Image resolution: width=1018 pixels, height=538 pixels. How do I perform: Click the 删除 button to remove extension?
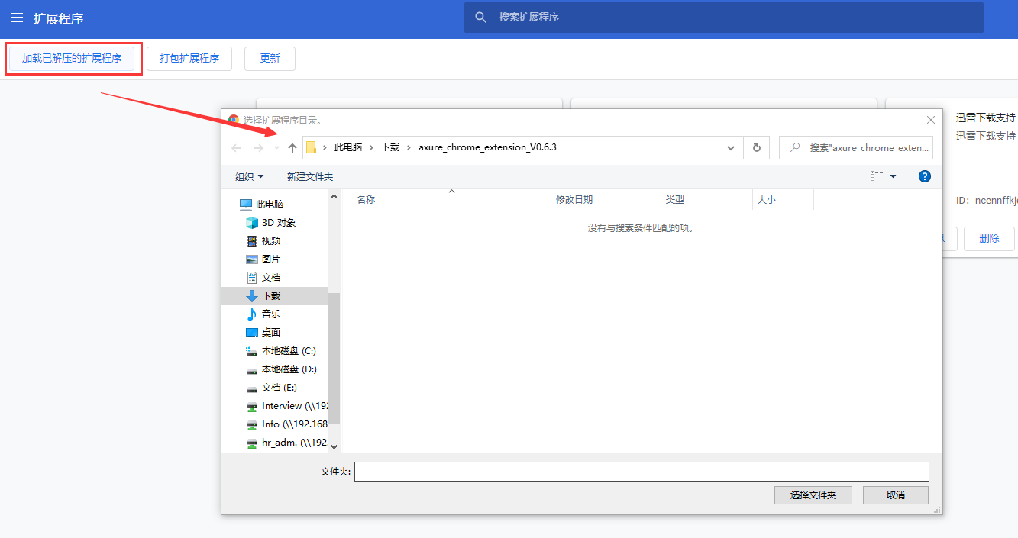coord(988,238)
